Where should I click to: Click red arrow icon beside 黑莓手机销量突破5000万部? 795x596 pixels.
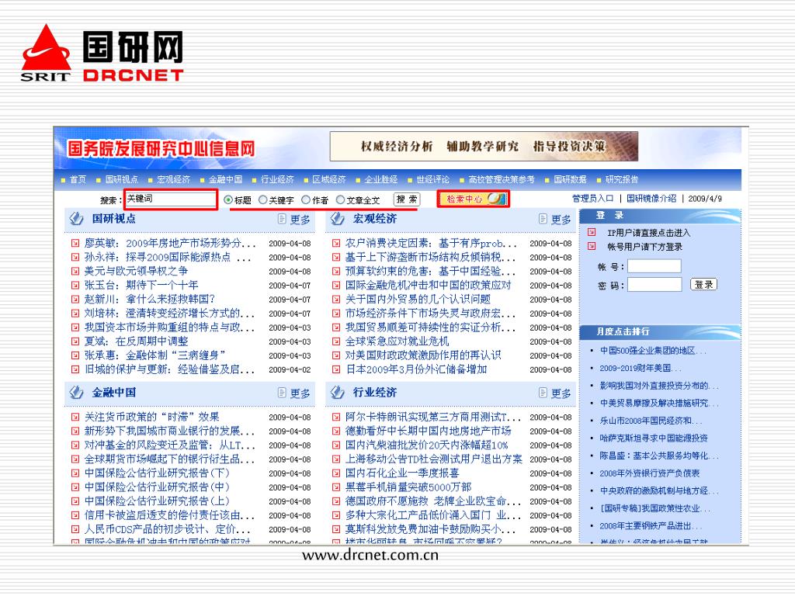point(336,487)
